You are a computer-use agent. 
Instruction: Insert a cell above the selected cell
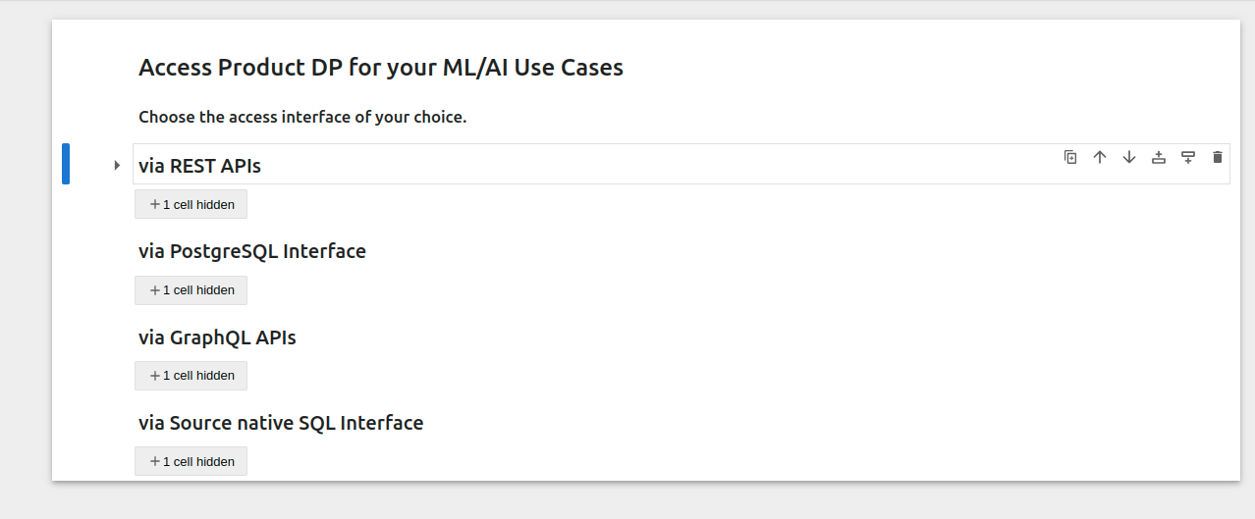[1159, 157]
